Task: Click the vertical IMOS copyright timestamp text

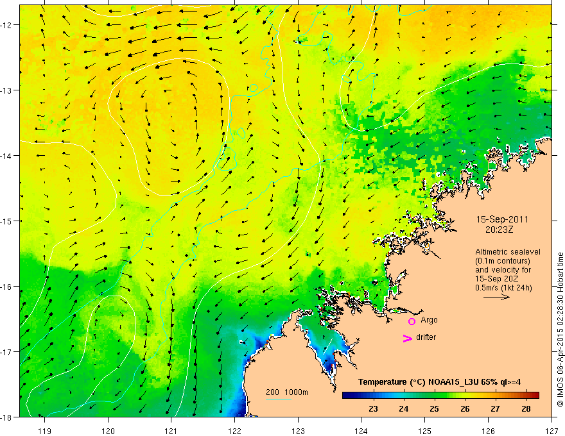Action: click(560, 329)
